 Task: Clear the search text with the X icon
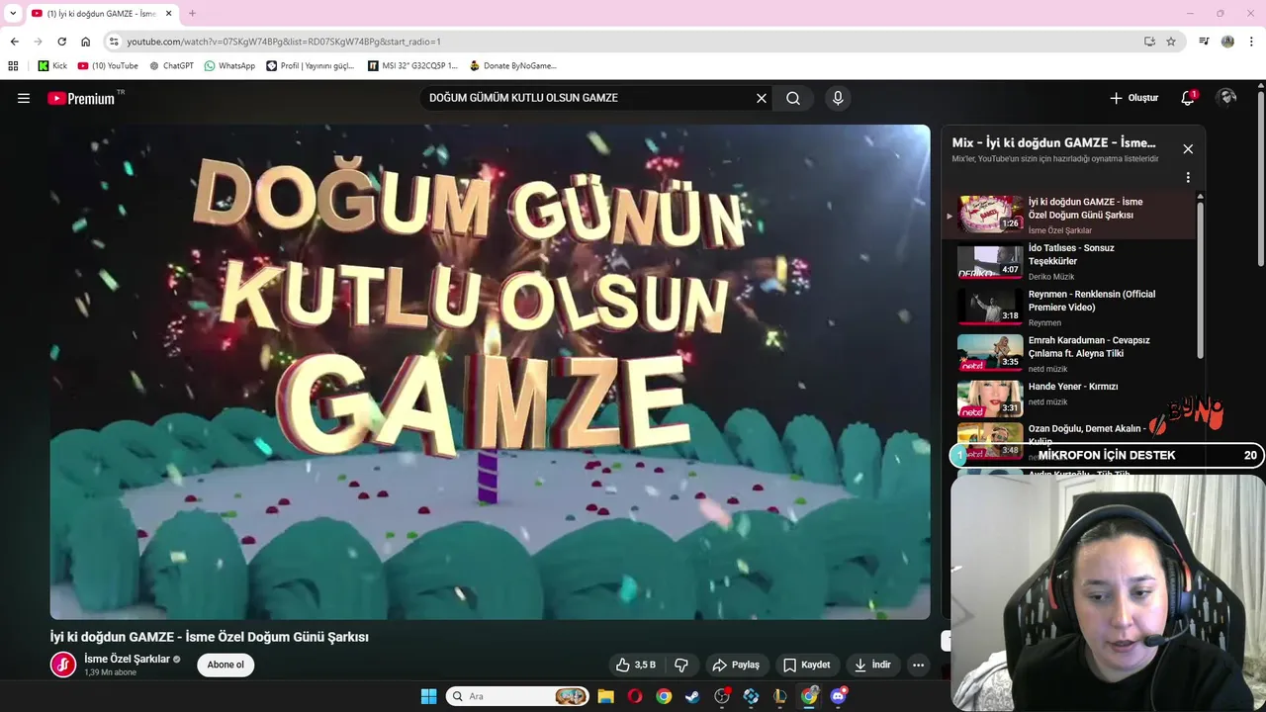pos(762,98)
